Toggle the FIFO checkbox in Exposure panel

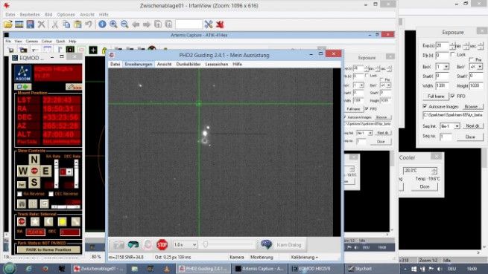point(452,97)
